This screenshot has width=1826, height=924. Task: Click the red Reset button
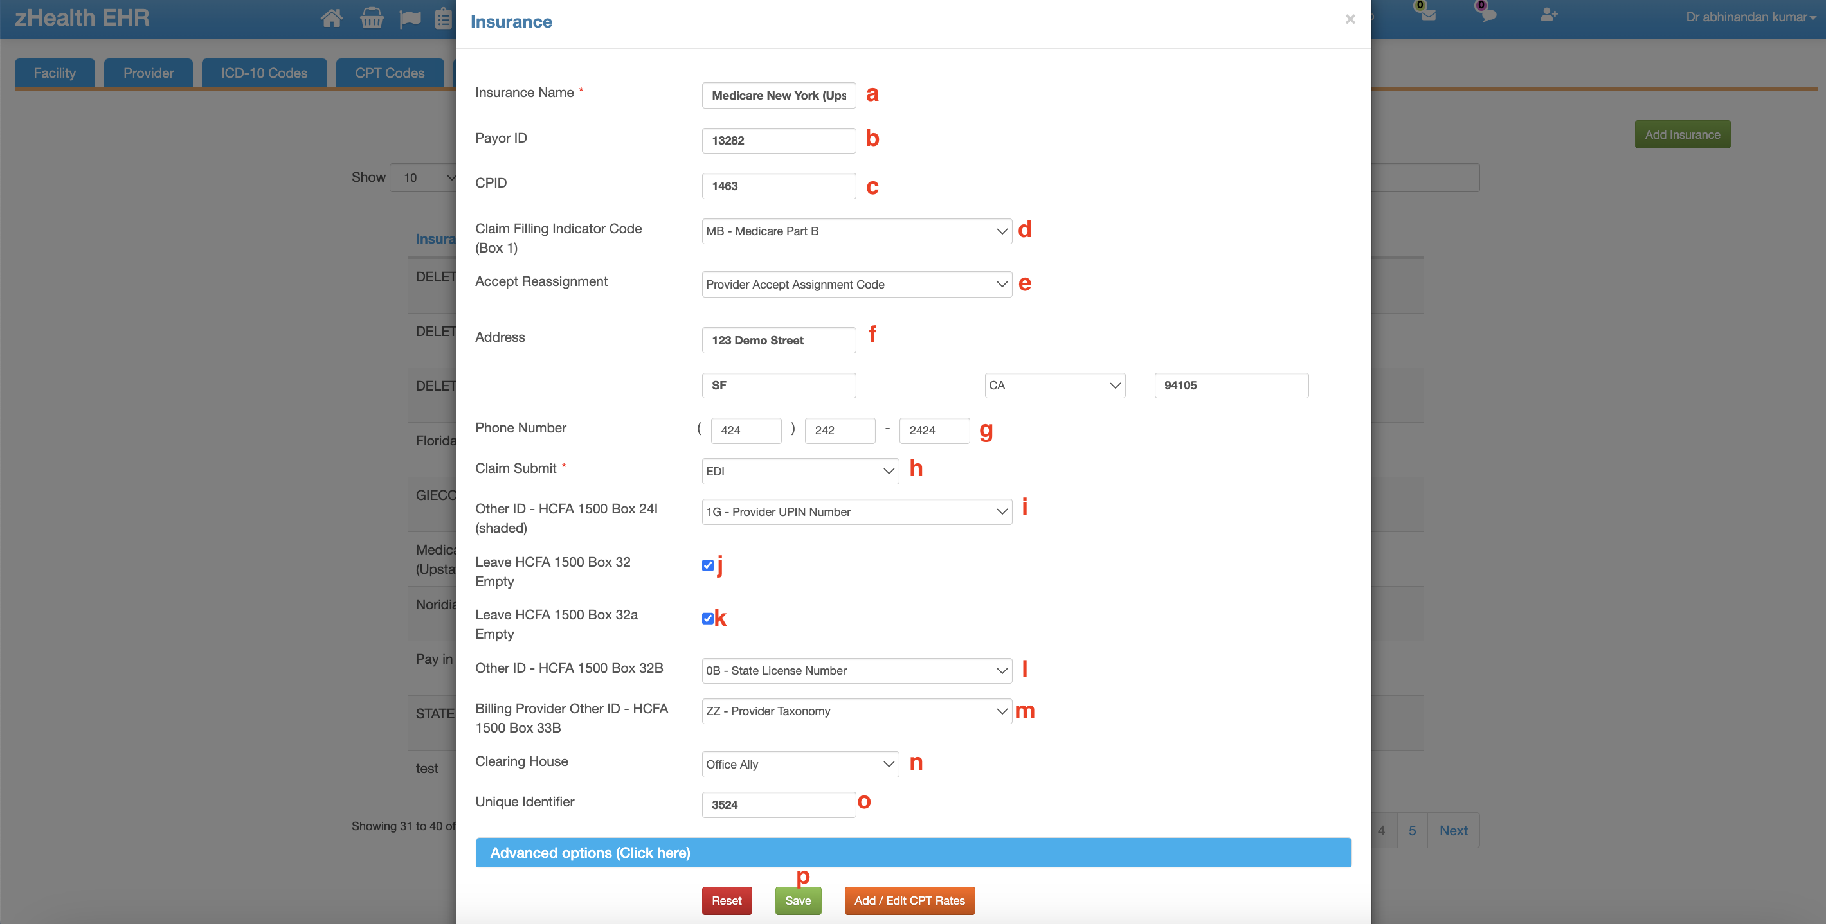[727, 901]
